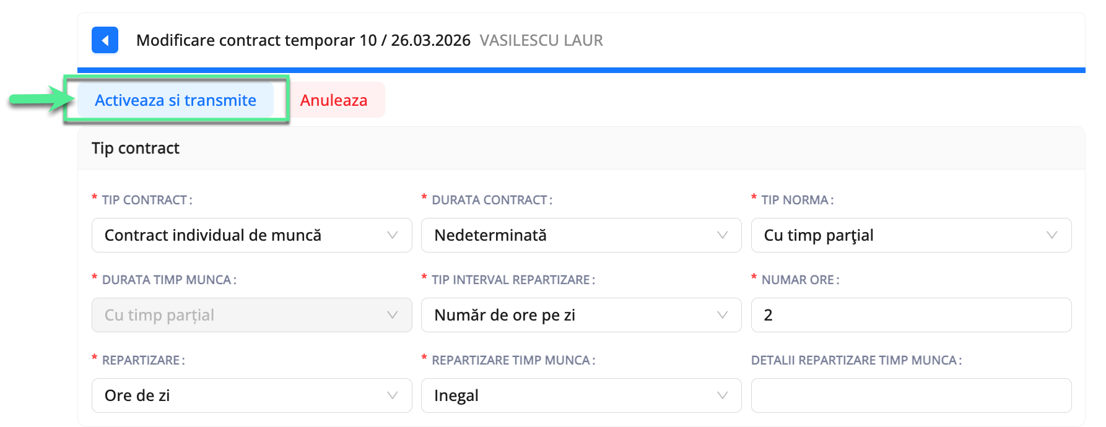The width and height of the screenshot is (1106, 427).
Task: Select the NUMAR ORE input containing 2
Action: click(x=910, y=315)
